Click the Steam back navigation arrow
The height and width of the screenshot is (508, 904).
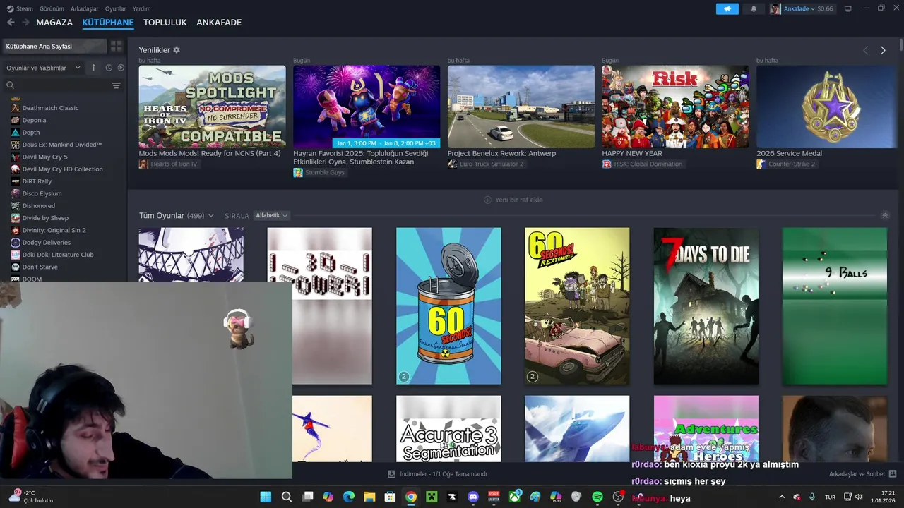click(x=11, y=23)
